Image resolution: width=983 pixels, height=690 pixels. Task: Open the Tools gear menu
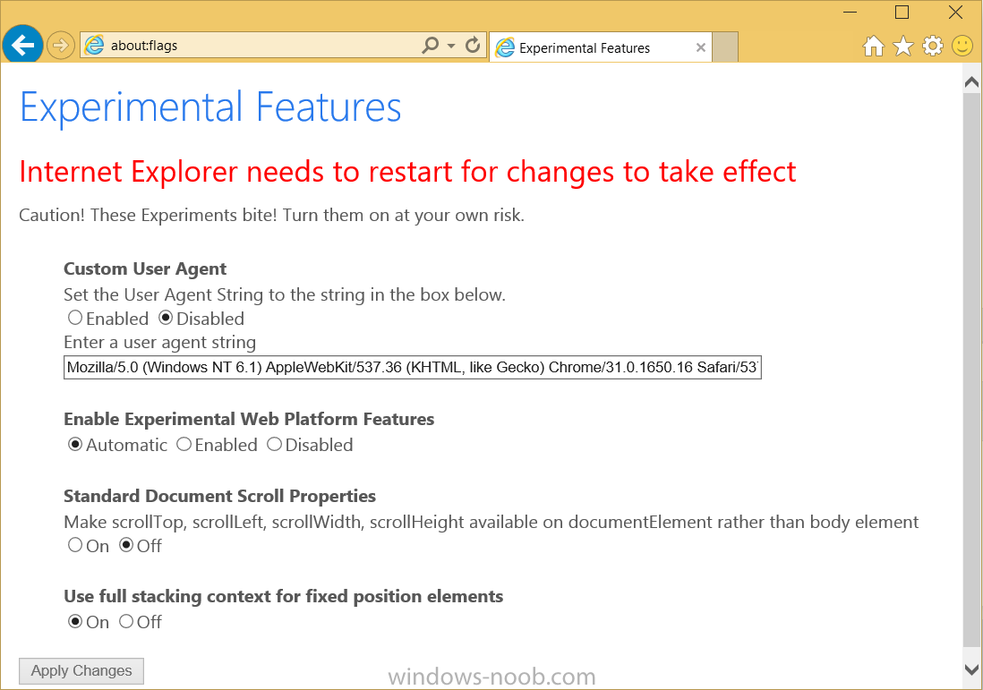[933, 46]
